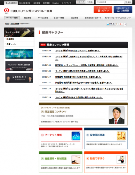This screenshot has height=175, width=135.
Task: Open news link about 日本株式見通し
Action: coord(82,71)
